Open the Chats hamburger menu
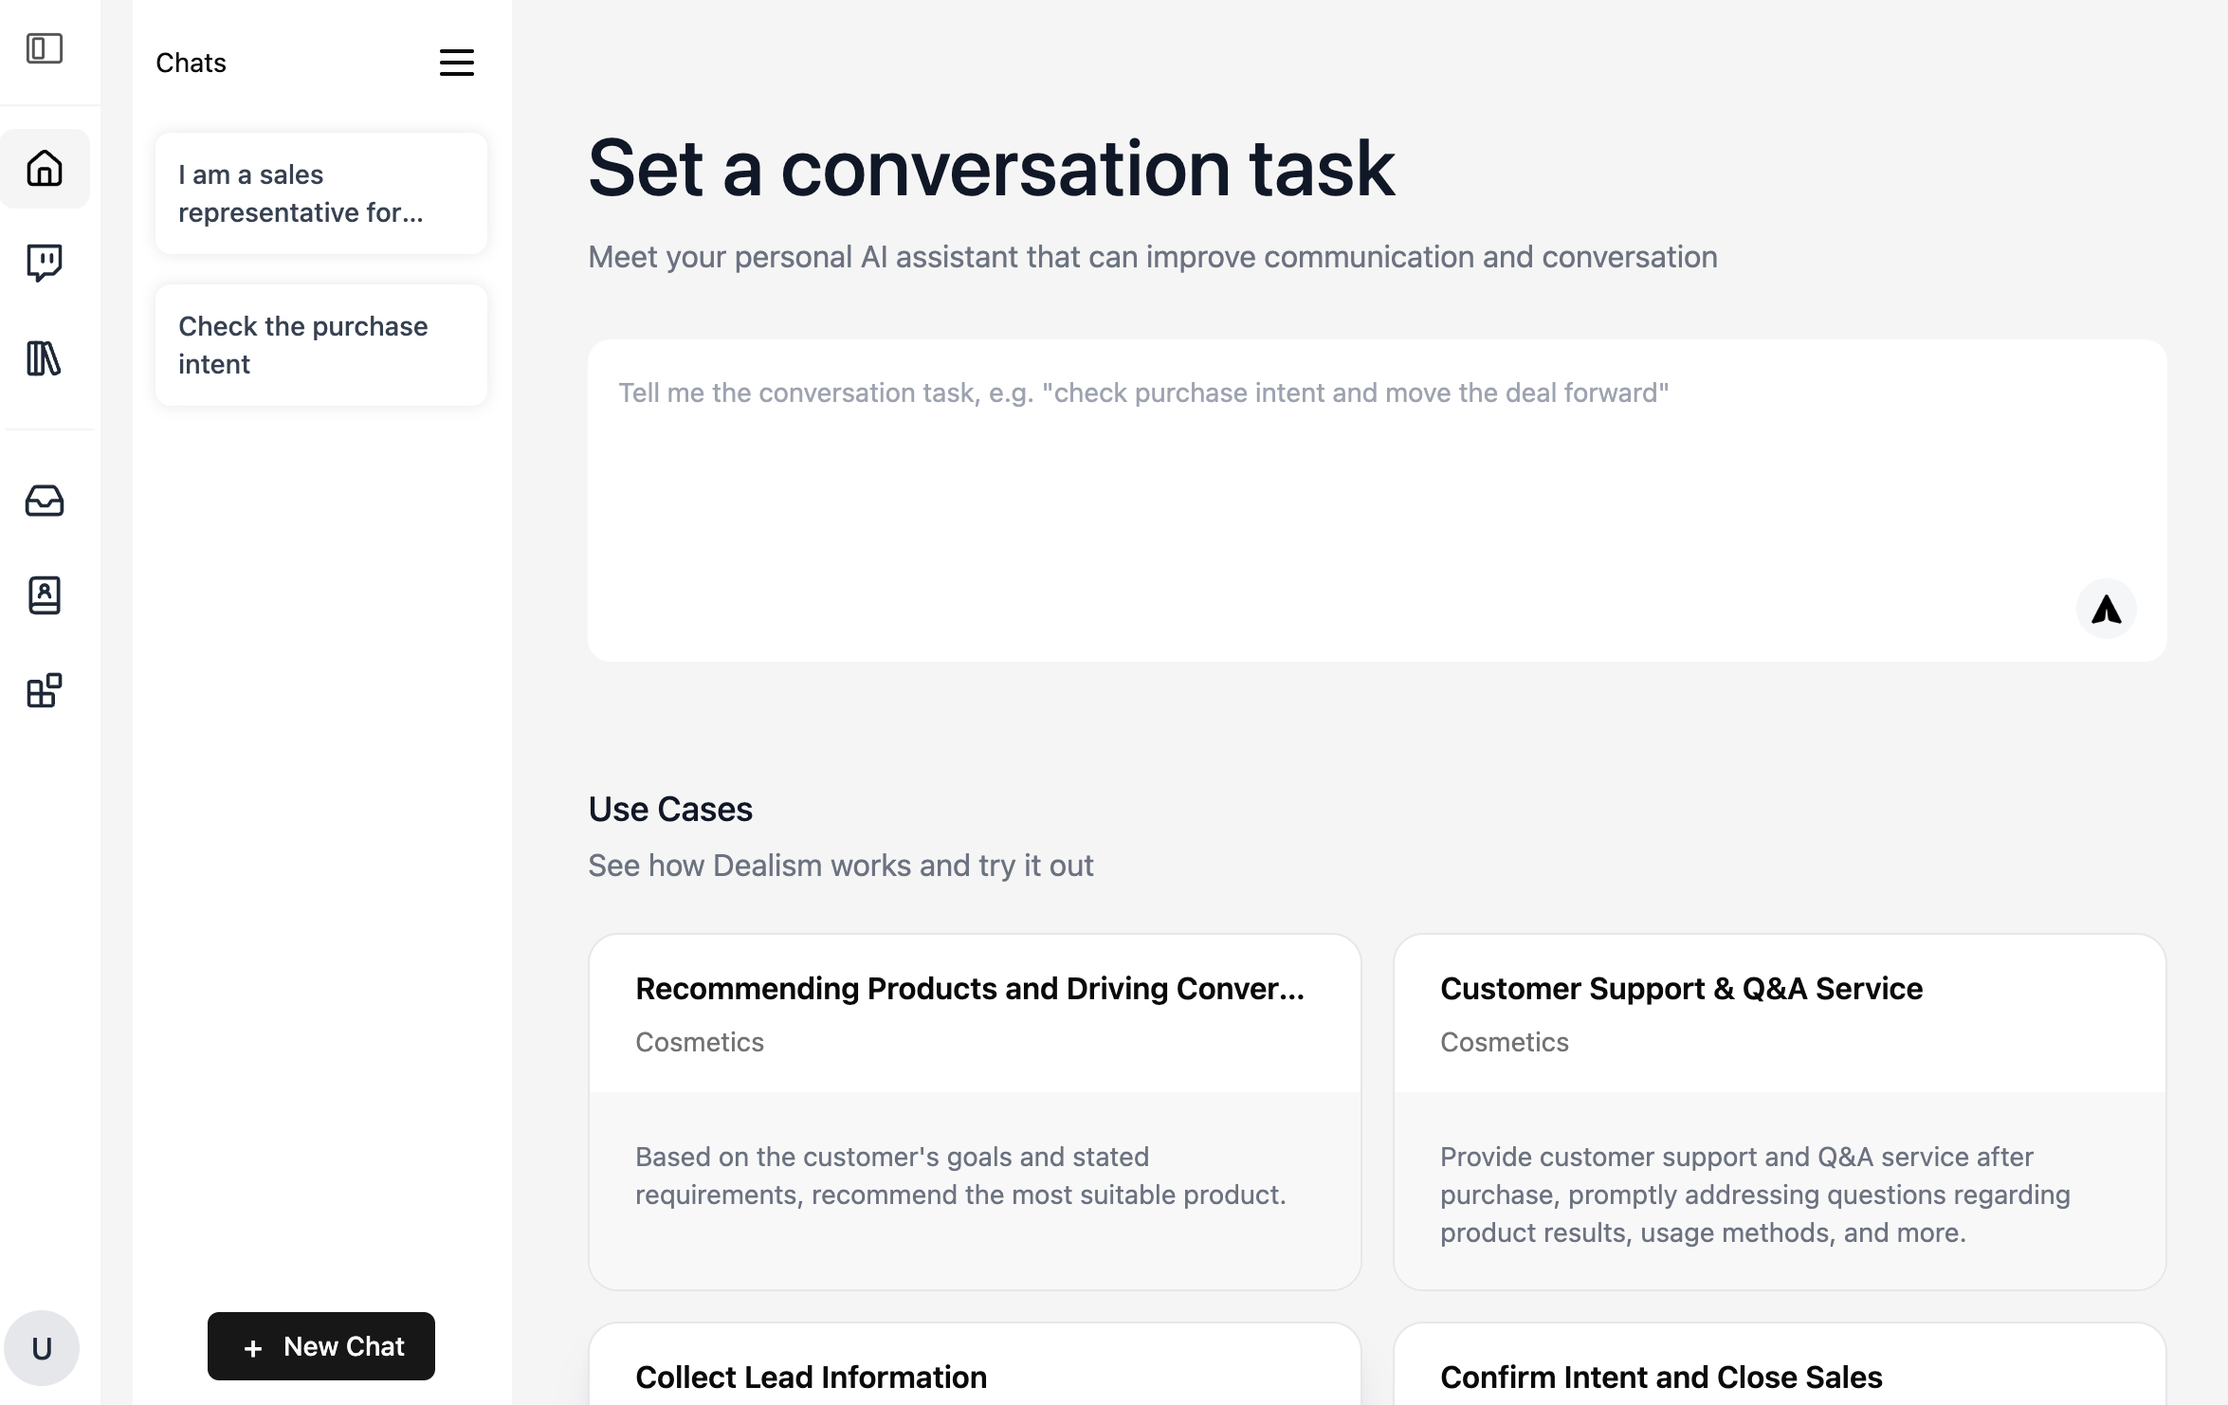 [456, 63]
